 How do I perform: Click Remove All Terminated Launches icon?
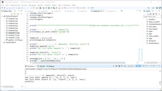pyautogui.click(x=119, y=66)
